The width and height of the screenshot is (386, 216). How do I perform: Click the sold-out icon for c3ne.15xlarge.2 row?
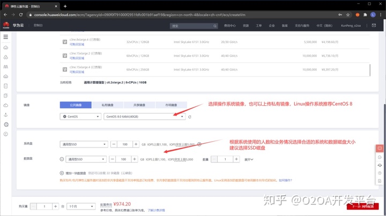[65, 56]
